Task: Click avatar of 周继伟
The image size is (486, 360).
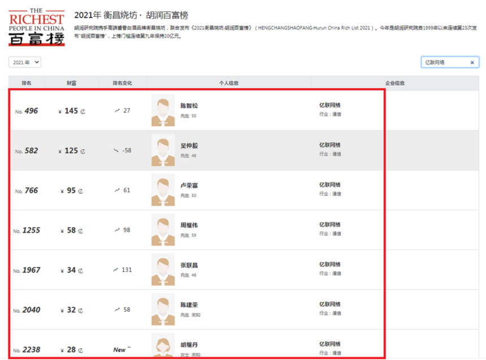Action: [x=163, y=230]
